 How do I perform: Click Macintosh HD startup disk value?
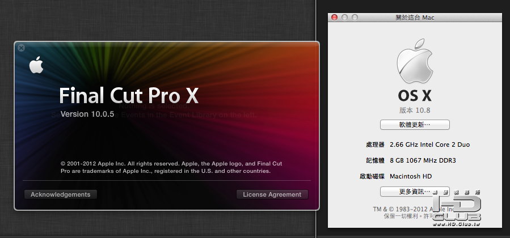click(x=411, y=176)
